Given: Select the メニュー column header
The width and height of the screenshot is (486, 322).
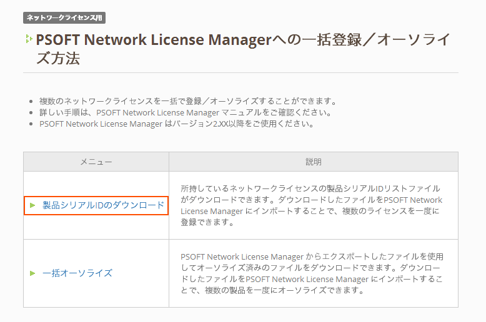Looking at the screenshot, I should tap(96, 162).
